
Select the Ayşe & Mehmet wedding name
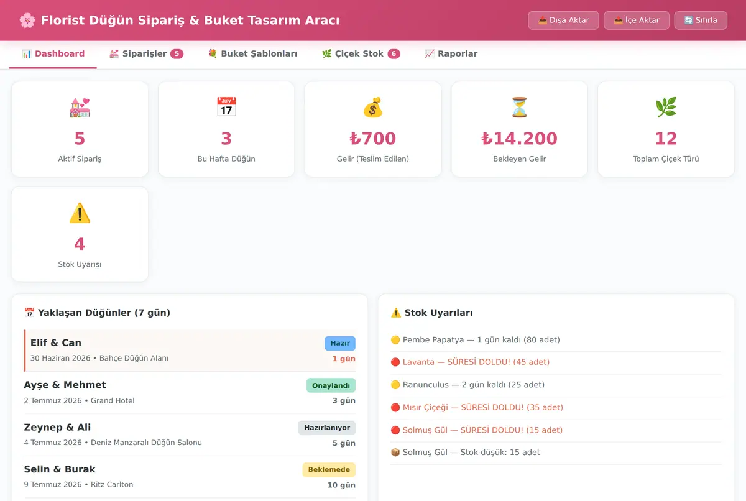point(65,385)
